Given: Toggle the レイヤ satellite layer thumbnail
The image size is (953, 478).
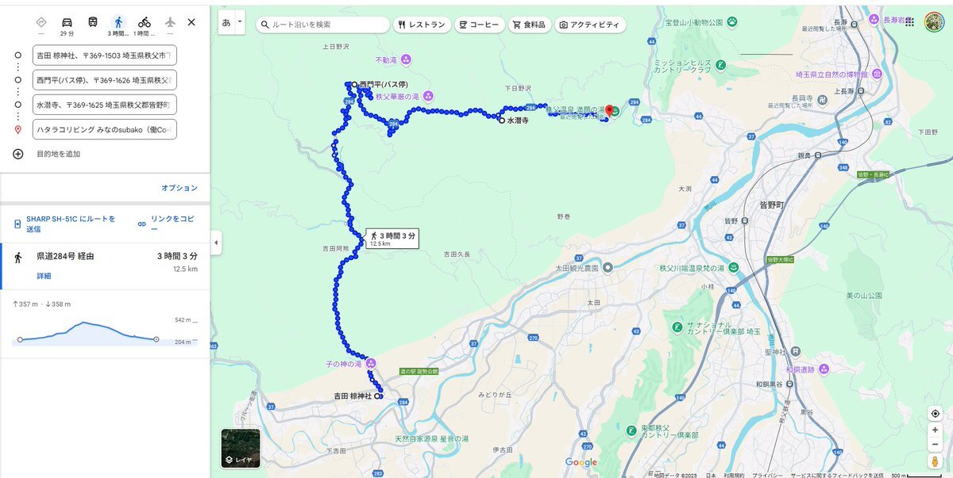Looking at the screenshot, I should click(x=241, y=448).
